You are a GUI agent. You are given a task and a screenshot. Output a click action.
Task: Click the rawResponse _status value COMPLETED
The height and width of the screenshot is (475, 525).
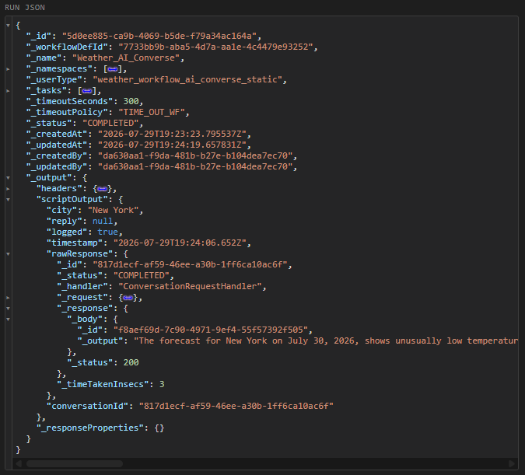(x=142, y=275)
